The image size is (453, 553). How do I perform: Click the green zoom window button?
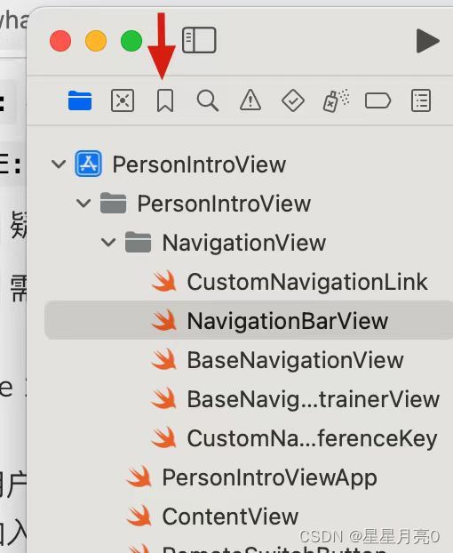pyautogui.click(x=131, y=41)
